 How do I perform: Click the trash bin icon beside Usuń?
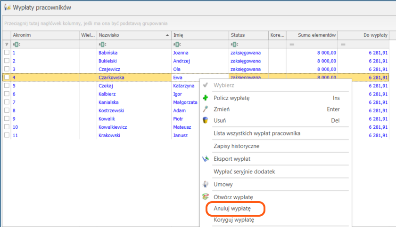coord(206,120)
